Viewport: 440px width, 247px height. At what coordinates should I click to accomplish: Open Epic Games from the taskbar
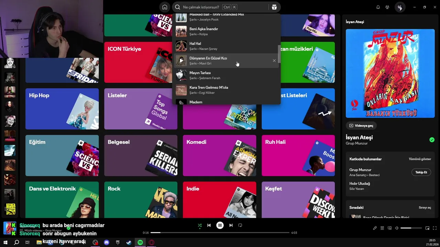tap(118, 243)
